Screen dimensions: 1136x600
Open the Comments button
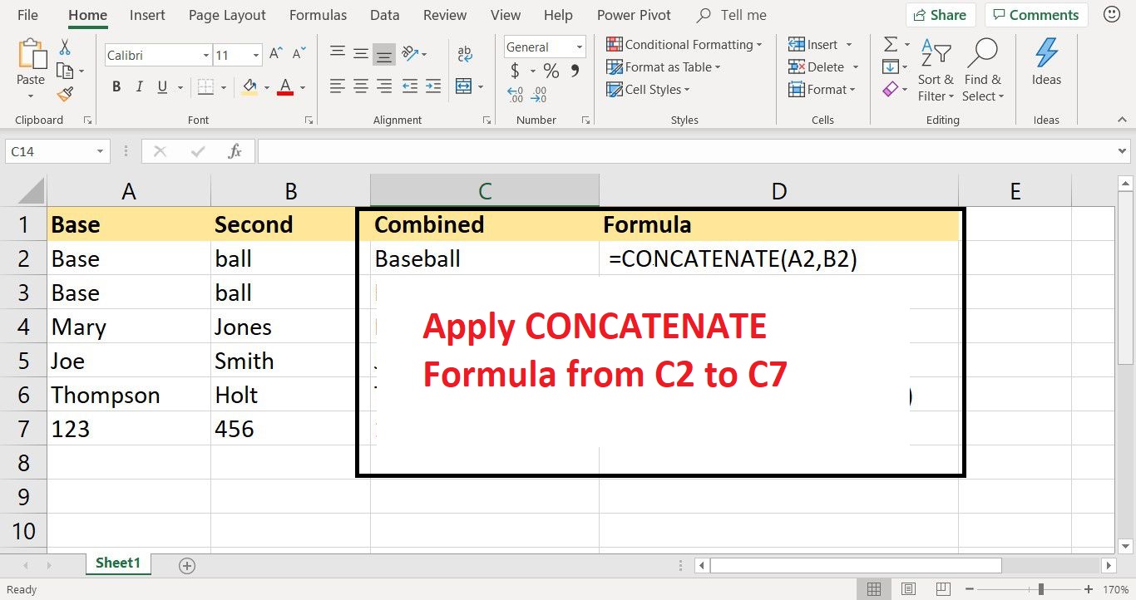click(x=1035, y=15)
